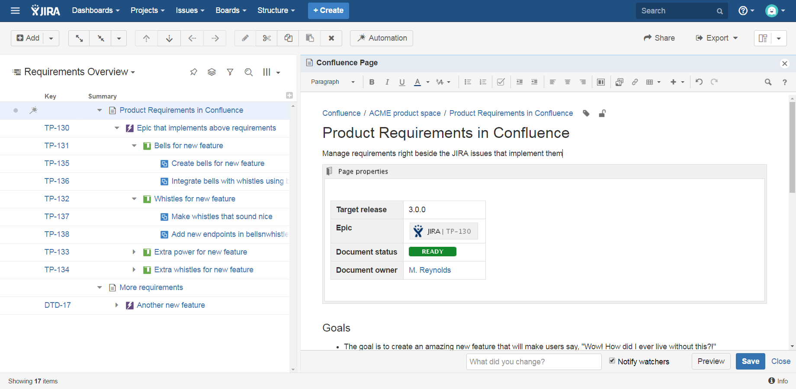Toggle Notify watchers checkbox
Screen dimensions: 796x389
(612, 361)
